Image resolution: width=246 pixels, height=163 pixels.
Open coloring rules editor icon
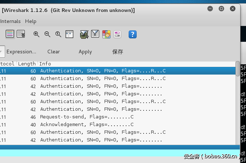pos(106,34)
